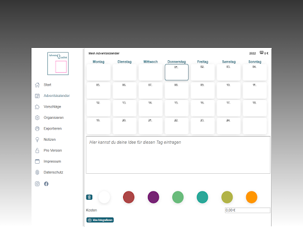Select calendar day 19
The height and width of the screenshot is (227, 303).
point(98,126)
